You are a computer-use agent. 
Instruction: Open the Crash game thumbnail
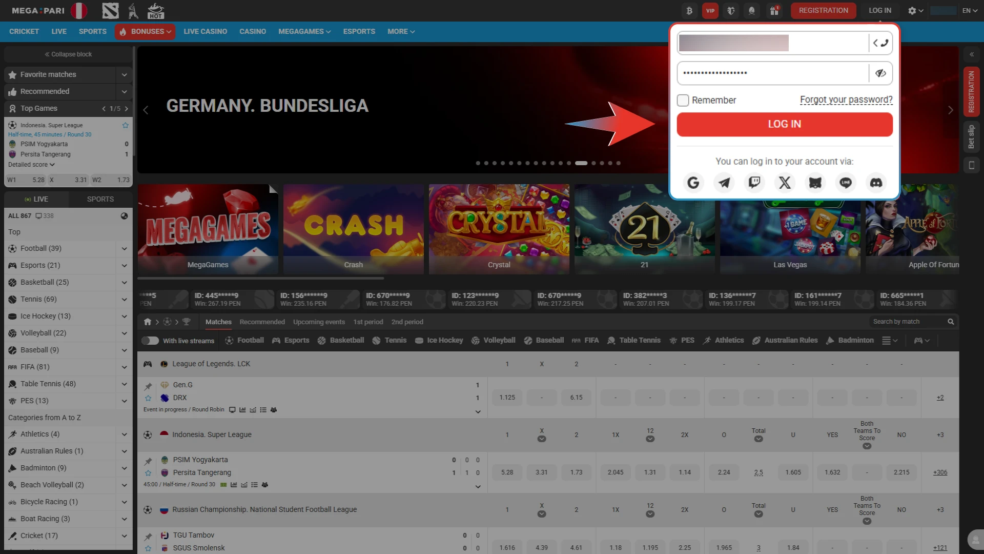354,229
